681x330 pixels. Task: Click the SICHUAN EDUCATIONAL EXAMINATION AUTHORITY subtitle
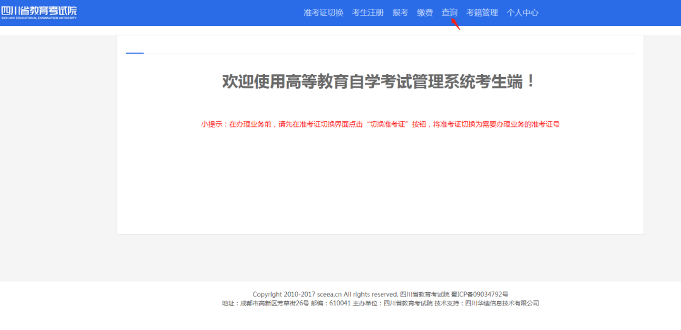38,18
